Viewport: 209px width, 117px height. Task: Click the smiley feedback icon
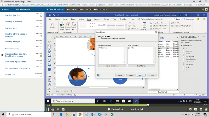[x=198, y=19]
